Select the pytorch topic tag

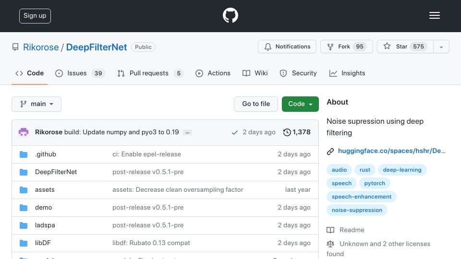pos(375,183)
